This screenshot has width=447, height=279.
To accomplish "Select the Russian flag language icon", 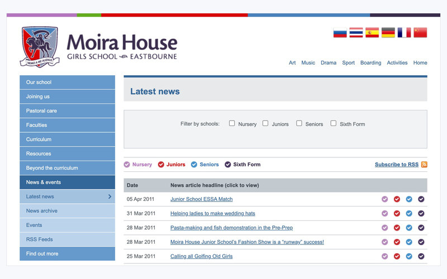I will click(x=340, y=33).
